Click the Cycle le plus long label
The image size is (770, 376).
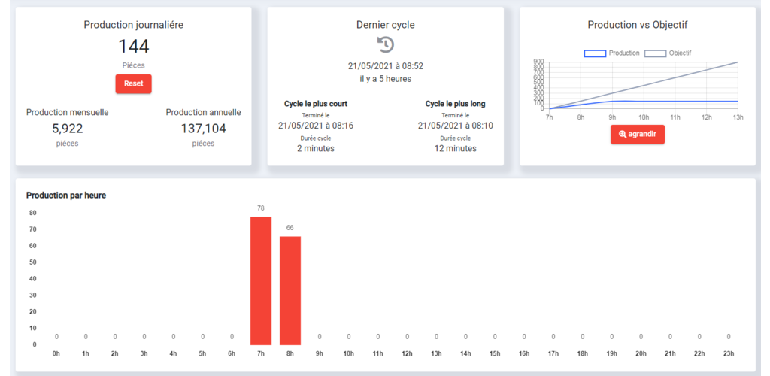[455, 104]
